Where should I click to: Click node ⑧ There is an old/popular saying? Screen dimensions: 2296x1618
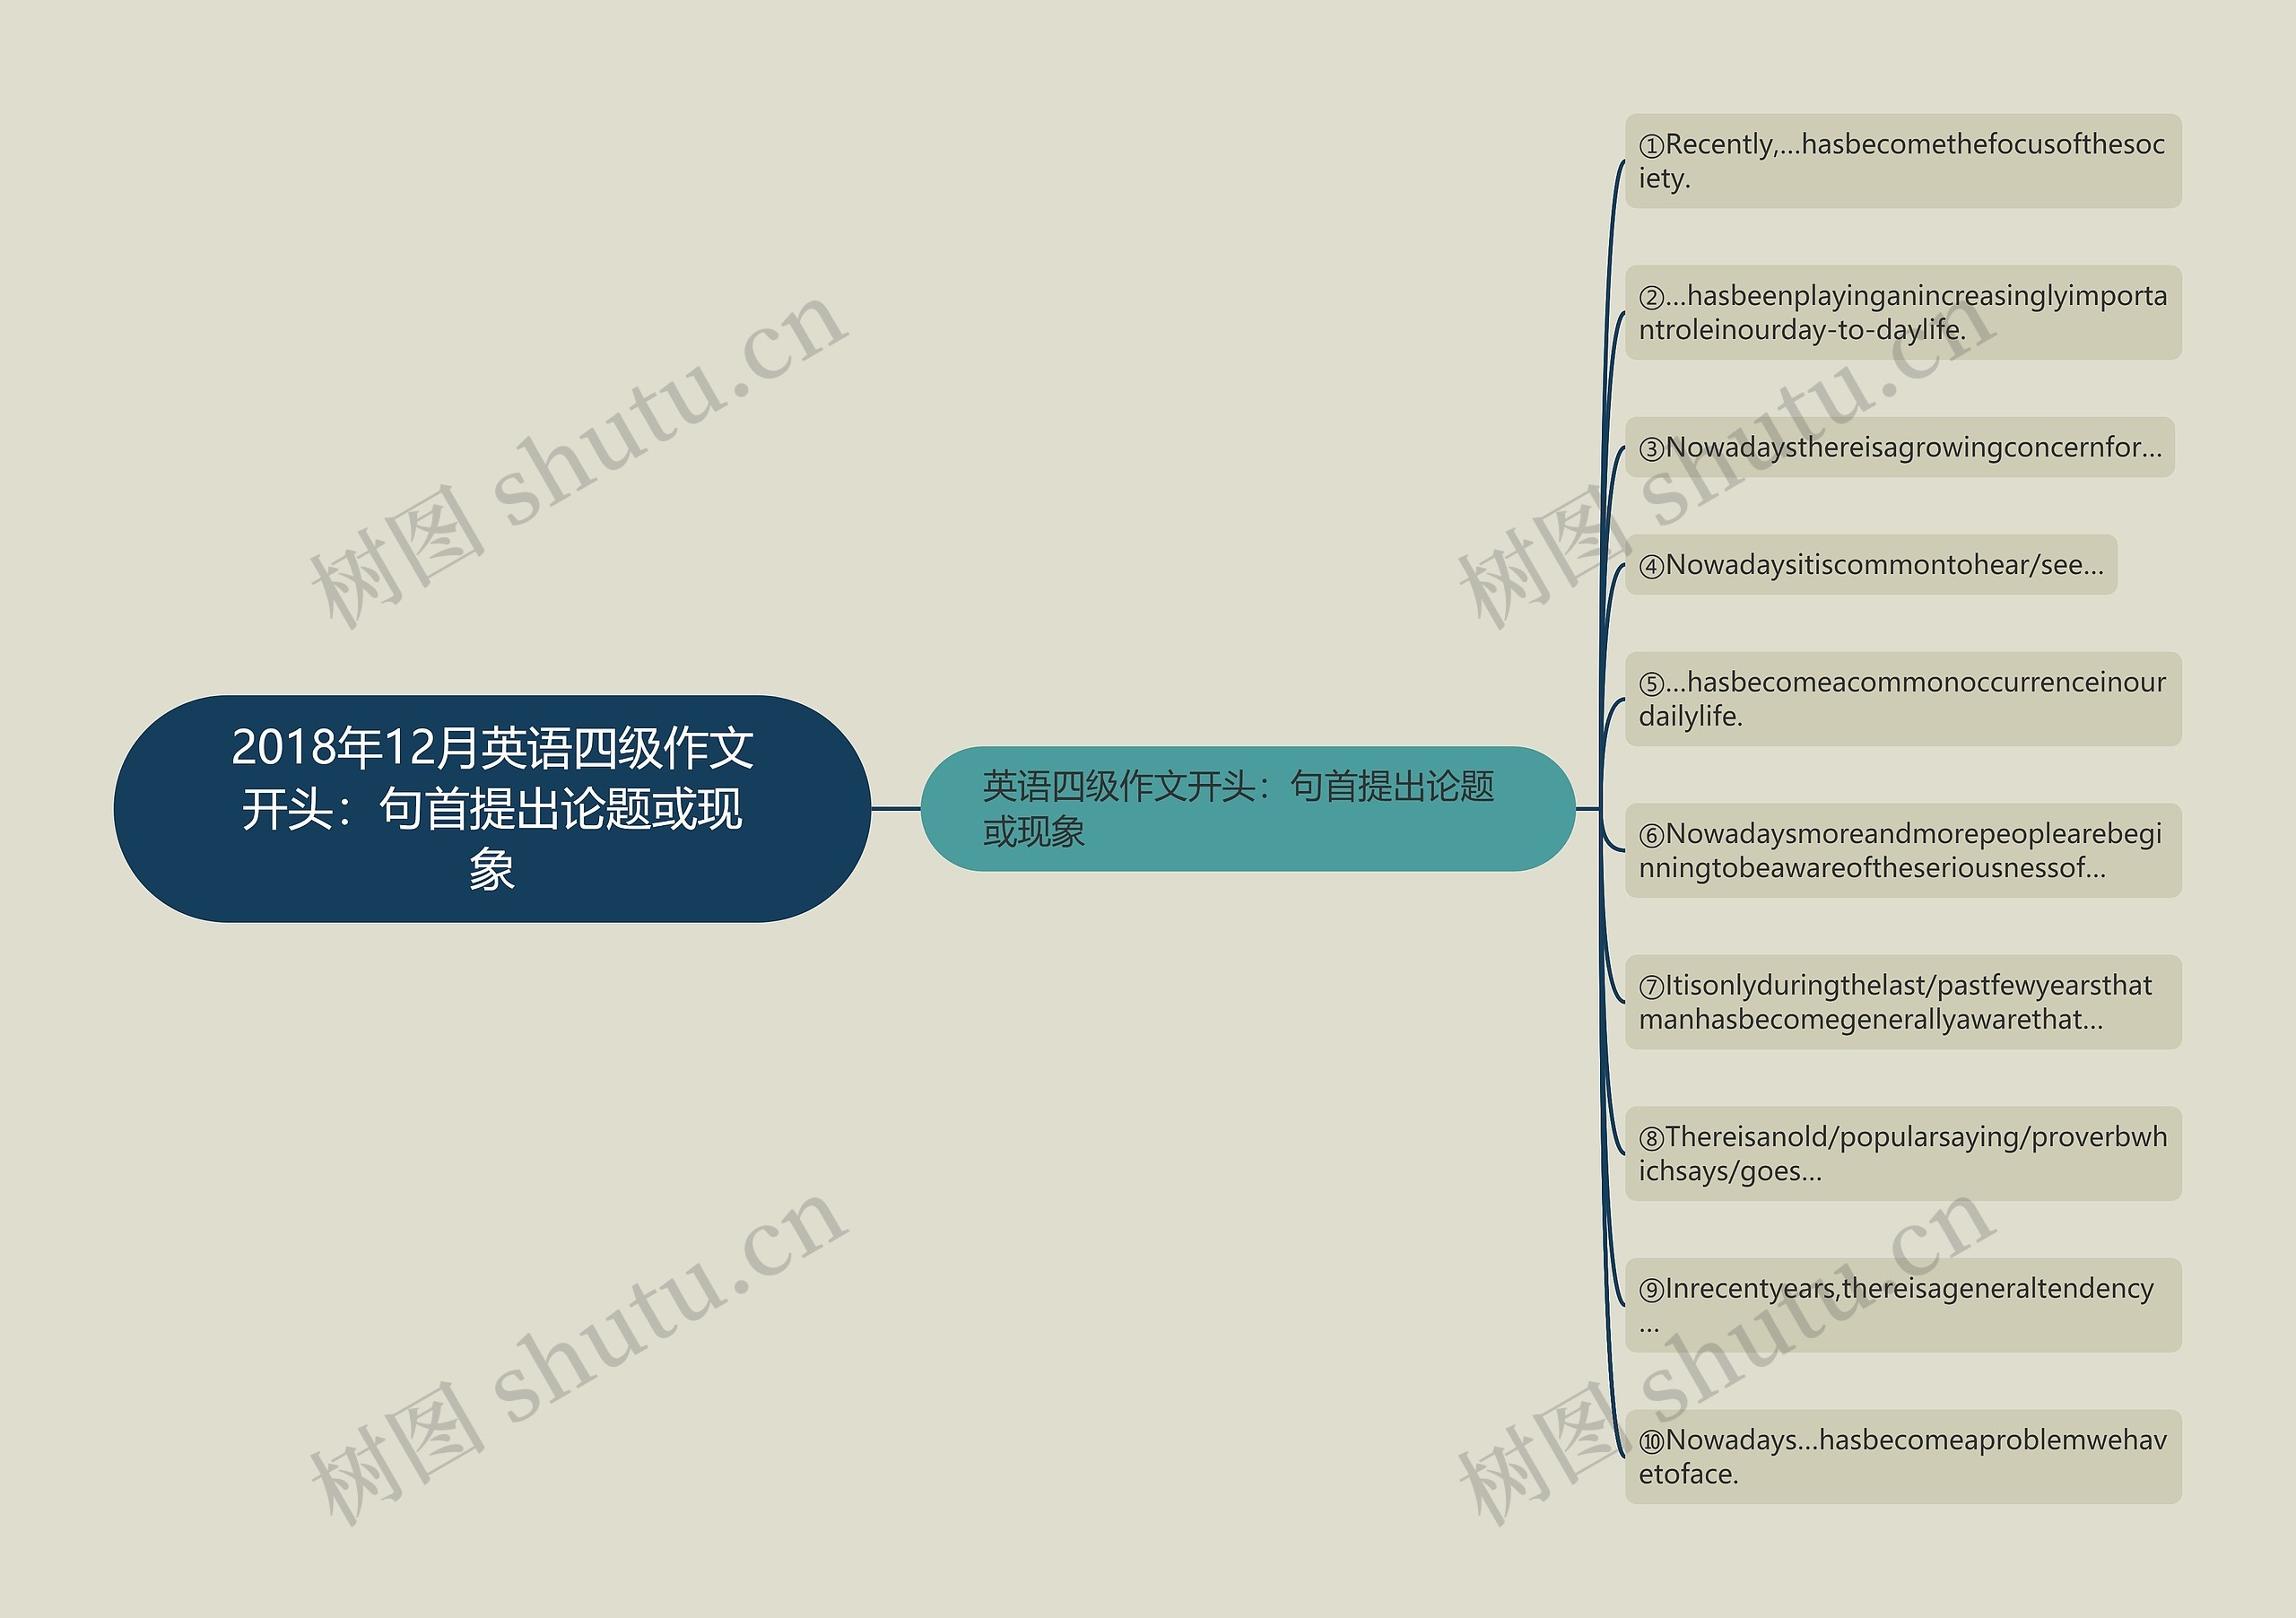click(1902, 1153)
